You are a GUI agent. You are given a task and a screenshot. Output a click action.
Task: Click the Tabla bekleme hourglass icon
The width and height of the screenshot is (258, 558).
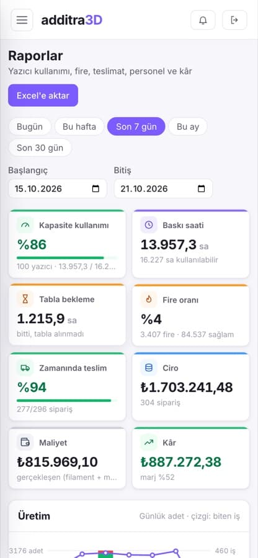click(x=25, y=299)
